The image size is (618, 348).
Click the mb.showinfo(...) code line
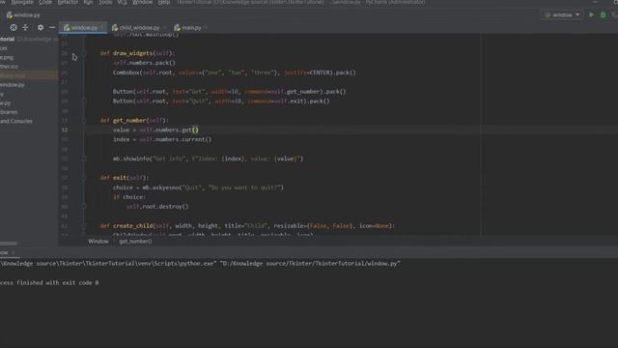tap(209, 159)
